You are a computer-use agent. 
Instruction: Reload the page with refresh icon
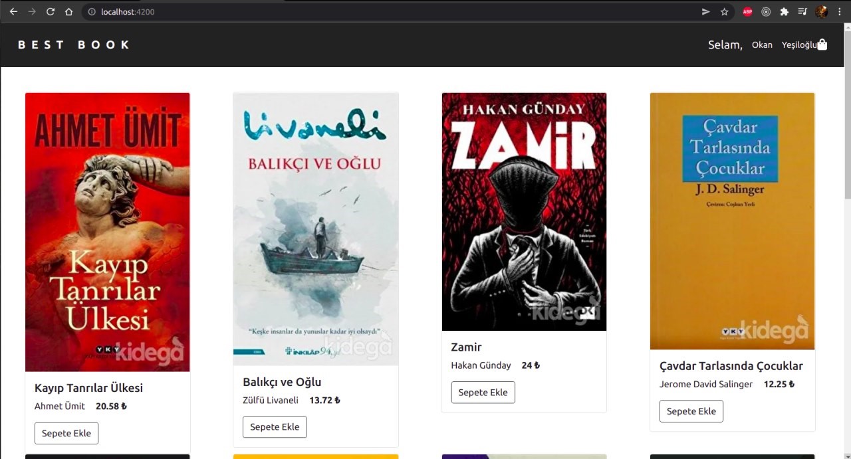click(51, 12)
